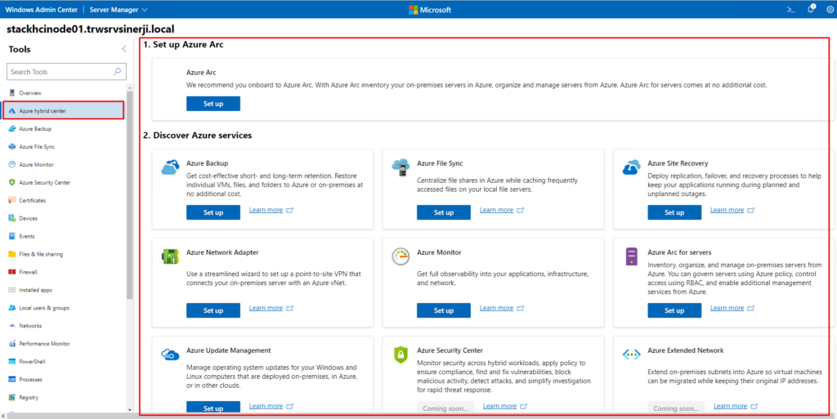Open Learn more link for Azure Arc for servers

click(x=727, y=308)
